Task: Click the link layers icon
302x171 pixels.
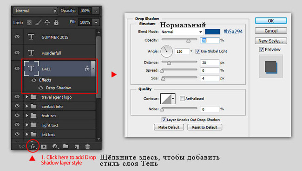Action: point(21,146)
